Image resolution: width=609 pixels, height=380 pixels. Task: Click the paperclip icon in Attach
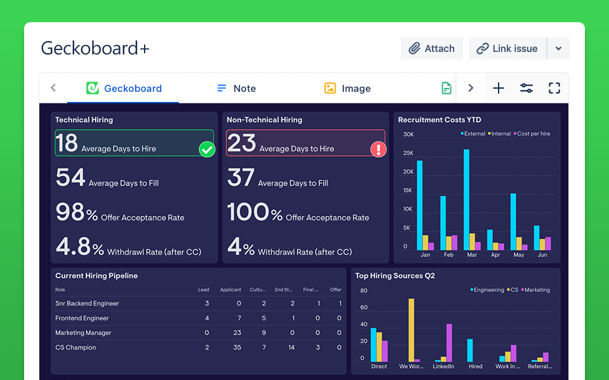point(414,49)
